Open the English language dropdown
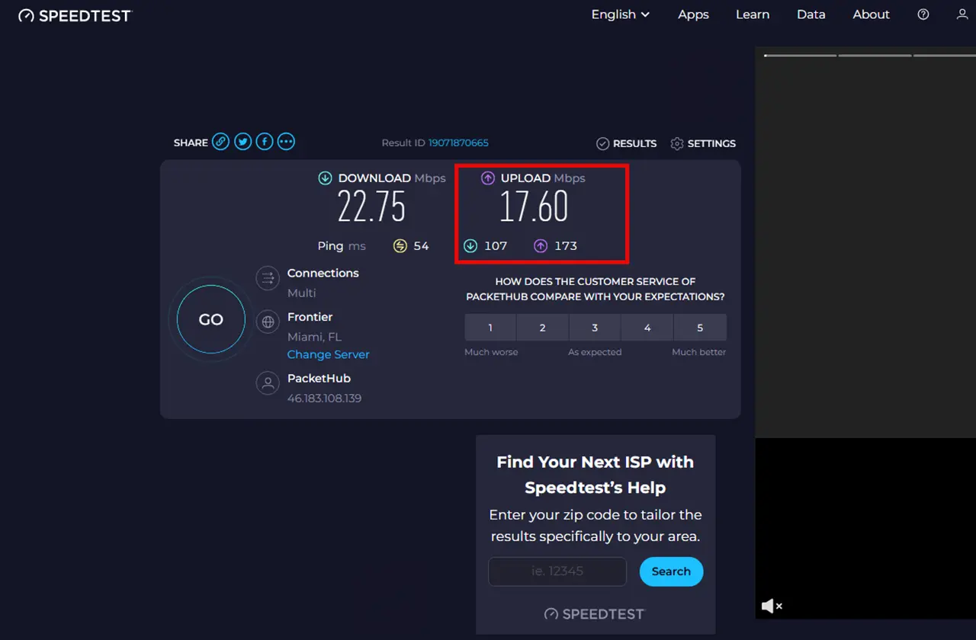Screen dimensions: 976x640 pos(621,14)
